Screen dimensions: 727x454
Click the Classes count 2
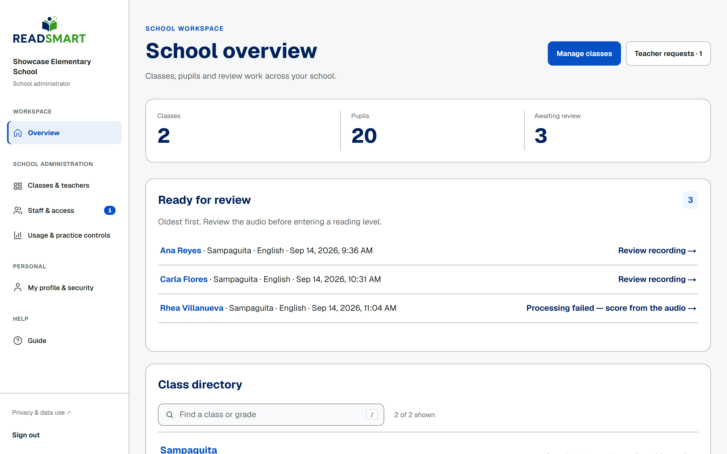tap(164, 136)
